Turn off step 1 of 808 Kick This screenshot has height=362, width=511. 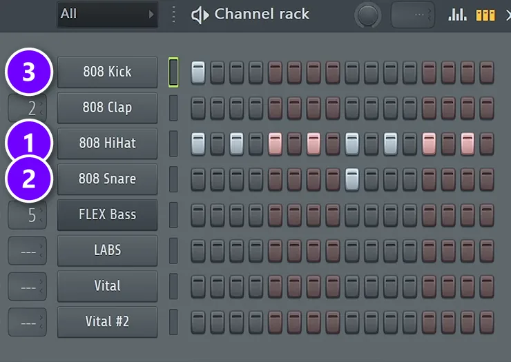tap(198, 72)
